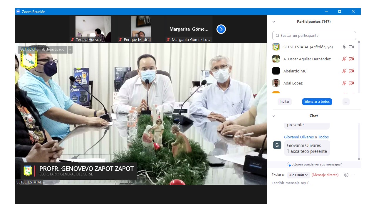The height and width of the screenshot is (212, 376).
Task: Open the original sound dropdown arrow
Action: click(70, 49)
